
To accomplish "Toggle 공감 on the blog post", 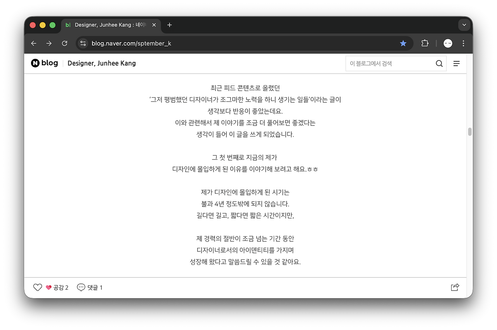I will click(x=57, y=287).
